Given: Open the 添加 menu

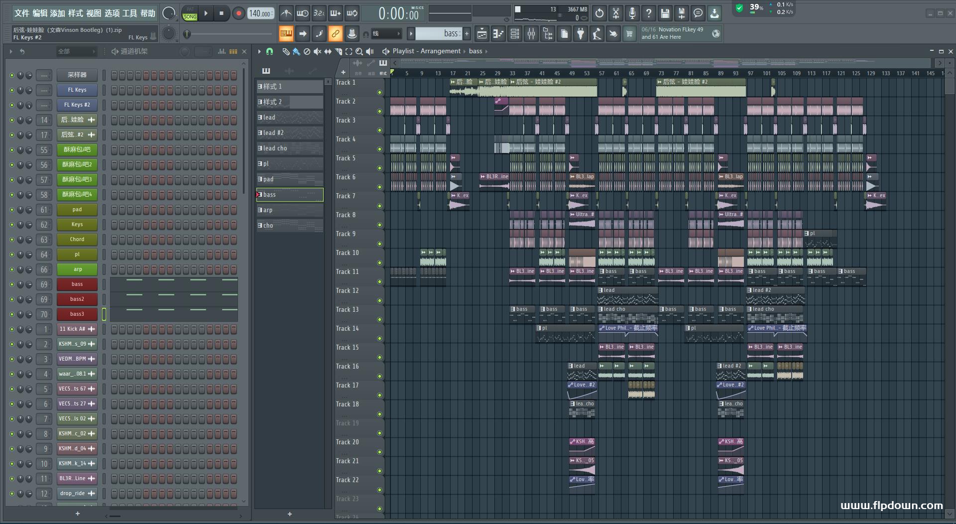Looking at the screenshot, I should (x=58, y=13).
